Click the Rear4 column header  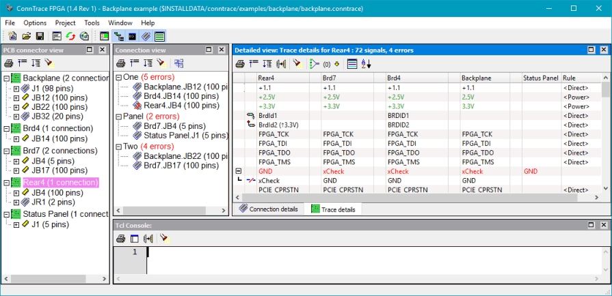[x=283, y=78]
